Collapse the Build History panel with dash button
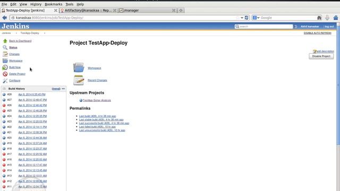340x191 pixels. click(63, 89)
